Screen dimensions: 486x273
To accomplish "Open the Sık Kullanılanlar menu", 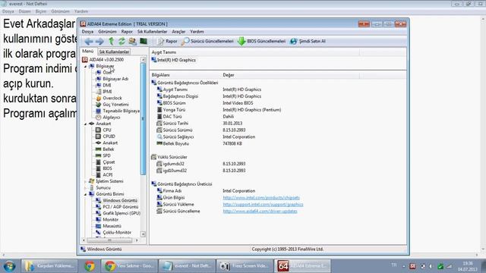I will pyautogui.click(x=152, y=32).
